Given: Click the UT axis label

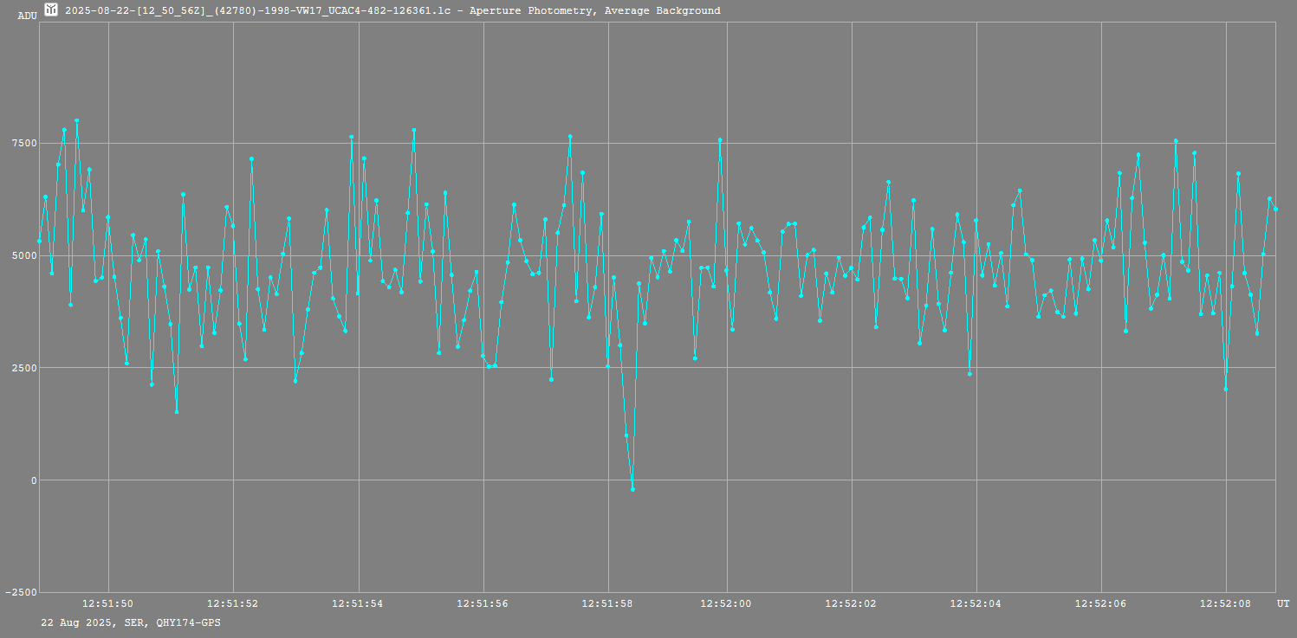Looking at the screenshot, I should (1283, 603).
